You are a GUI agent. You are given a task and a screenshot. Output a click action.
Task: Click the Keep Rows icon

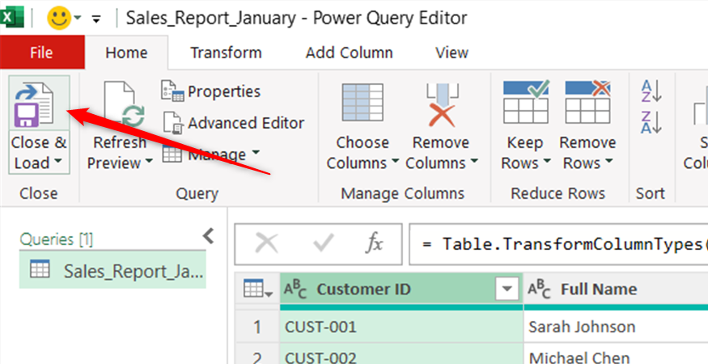pos(526,102)
